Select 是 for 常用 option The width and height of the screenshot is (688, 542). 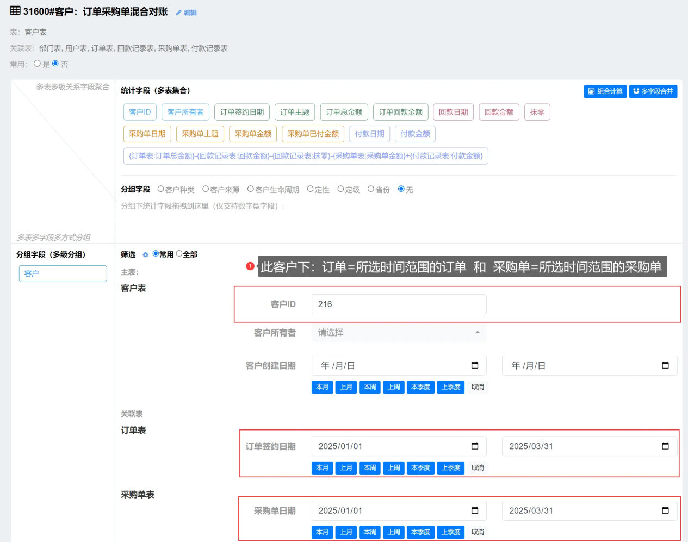(x=37, y=64)
